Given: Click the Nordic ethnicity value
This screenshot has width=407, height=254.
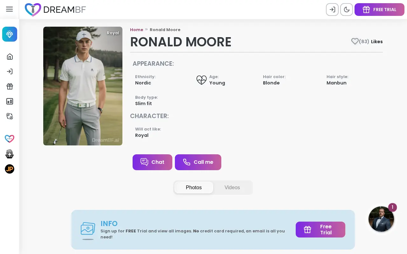Looking at the screenshot, I should point(143,83).
